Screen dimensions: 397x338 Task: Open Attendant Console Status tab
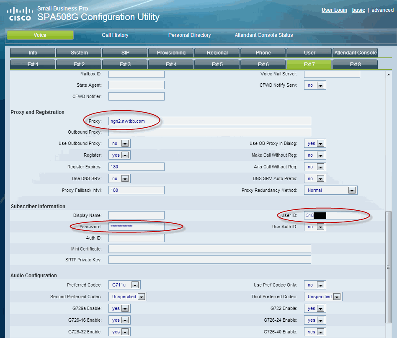click(x=263, y=35)
